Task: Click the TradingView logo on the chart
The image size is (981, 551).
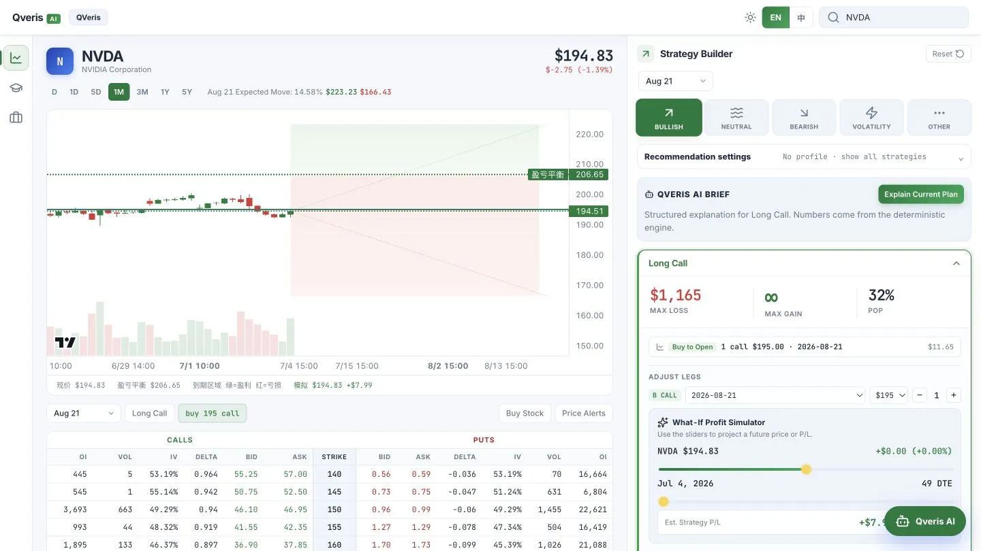Action: [x=65, y=342]
